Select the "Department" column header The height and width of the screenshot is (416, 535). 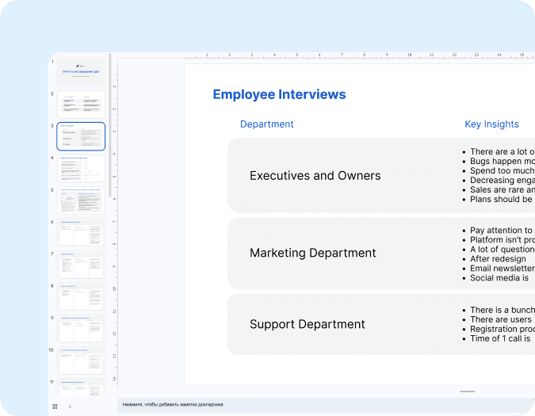(266, 124)
